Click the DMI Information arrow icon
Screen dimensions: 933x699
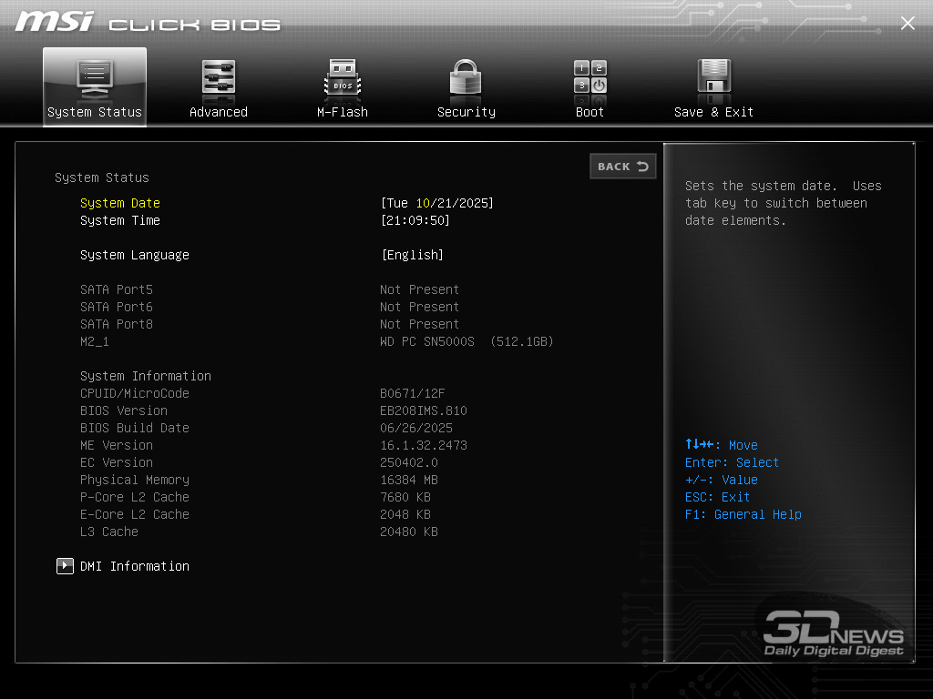pos(65,566)
